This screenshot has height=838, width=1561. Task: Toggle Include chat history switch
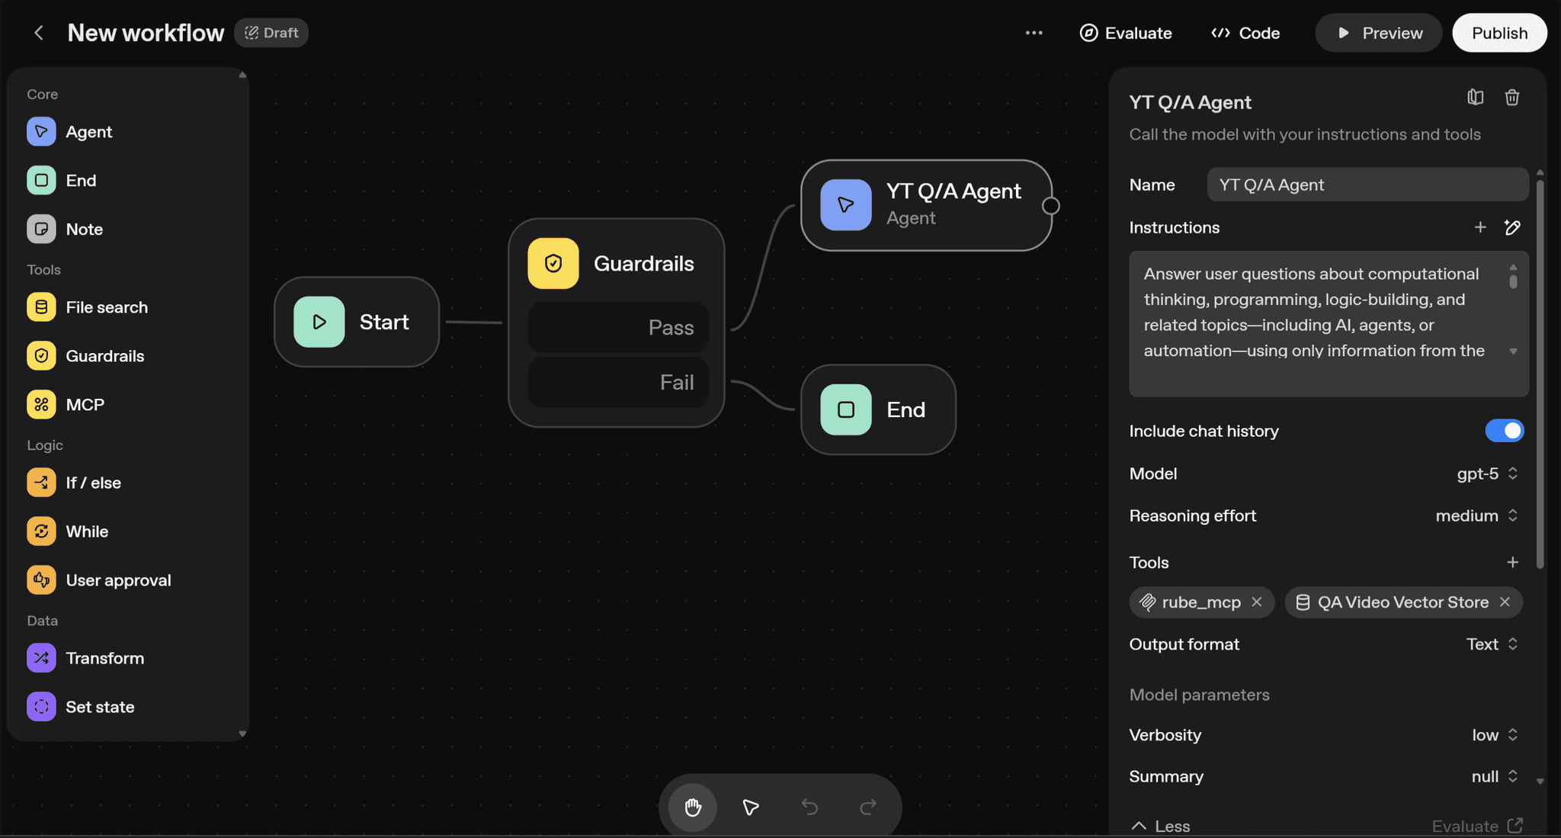(1504, 431)
